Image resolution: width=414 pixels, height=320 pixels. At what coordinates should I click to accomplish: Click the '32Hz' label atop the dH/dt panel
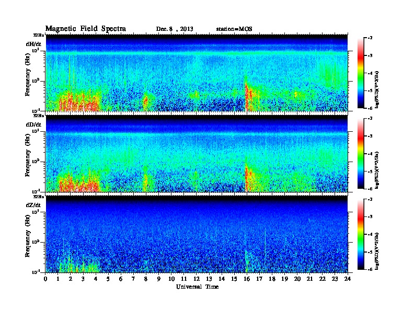tap(39, 35)
